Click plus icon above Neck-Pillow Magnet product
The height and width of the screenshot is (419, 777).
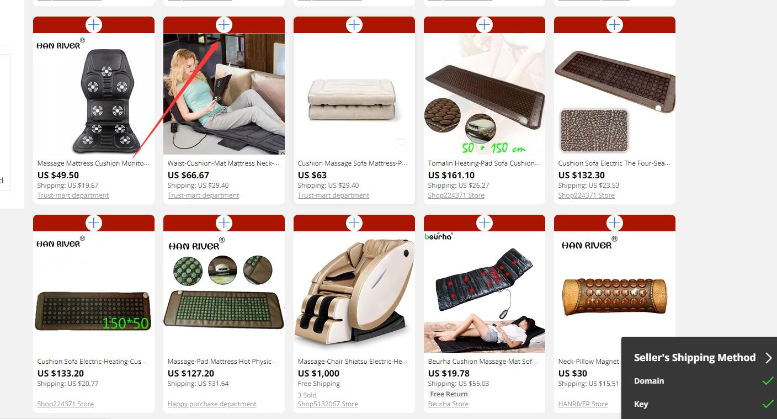[x=615, y=222]
